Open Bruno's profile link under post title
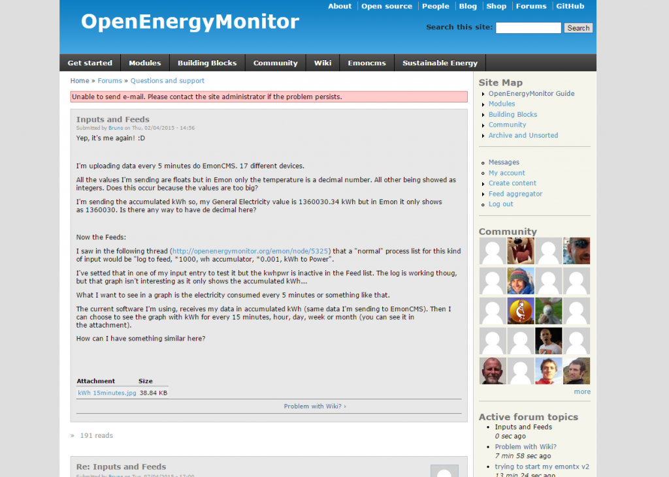The image size is (669, 477). coord(116,128)
